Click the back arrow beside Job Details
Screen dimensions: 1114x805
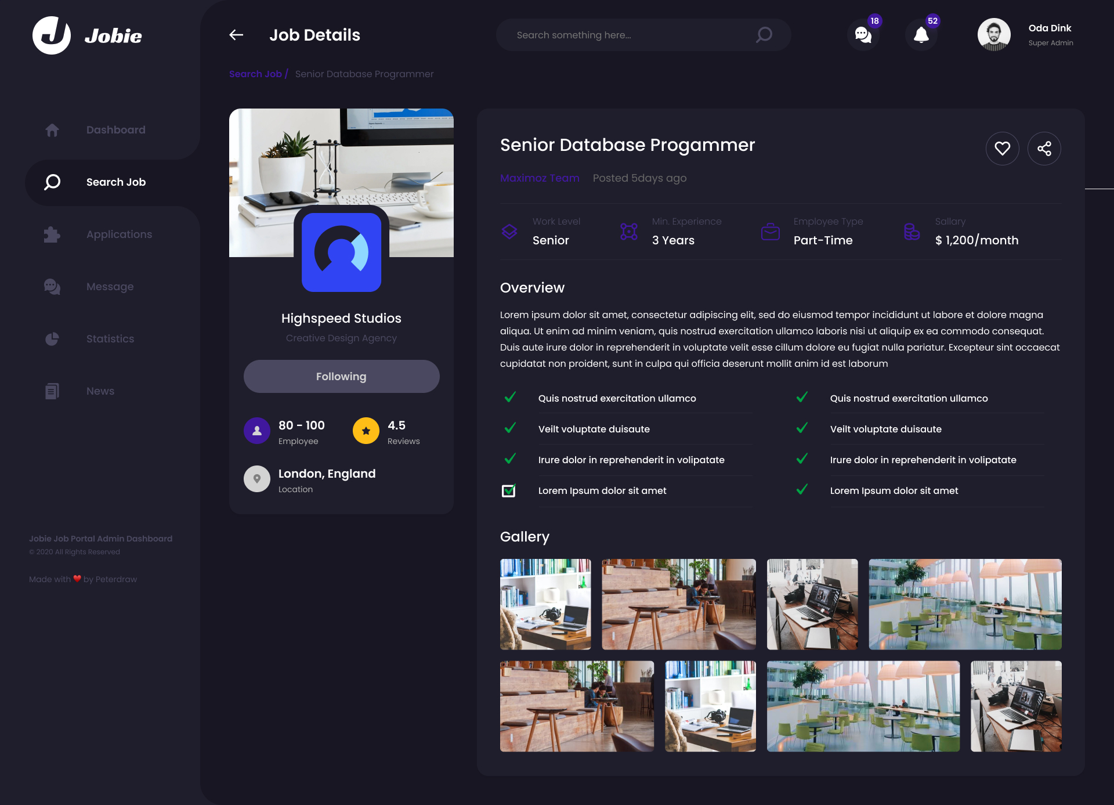tap(236, 35)
